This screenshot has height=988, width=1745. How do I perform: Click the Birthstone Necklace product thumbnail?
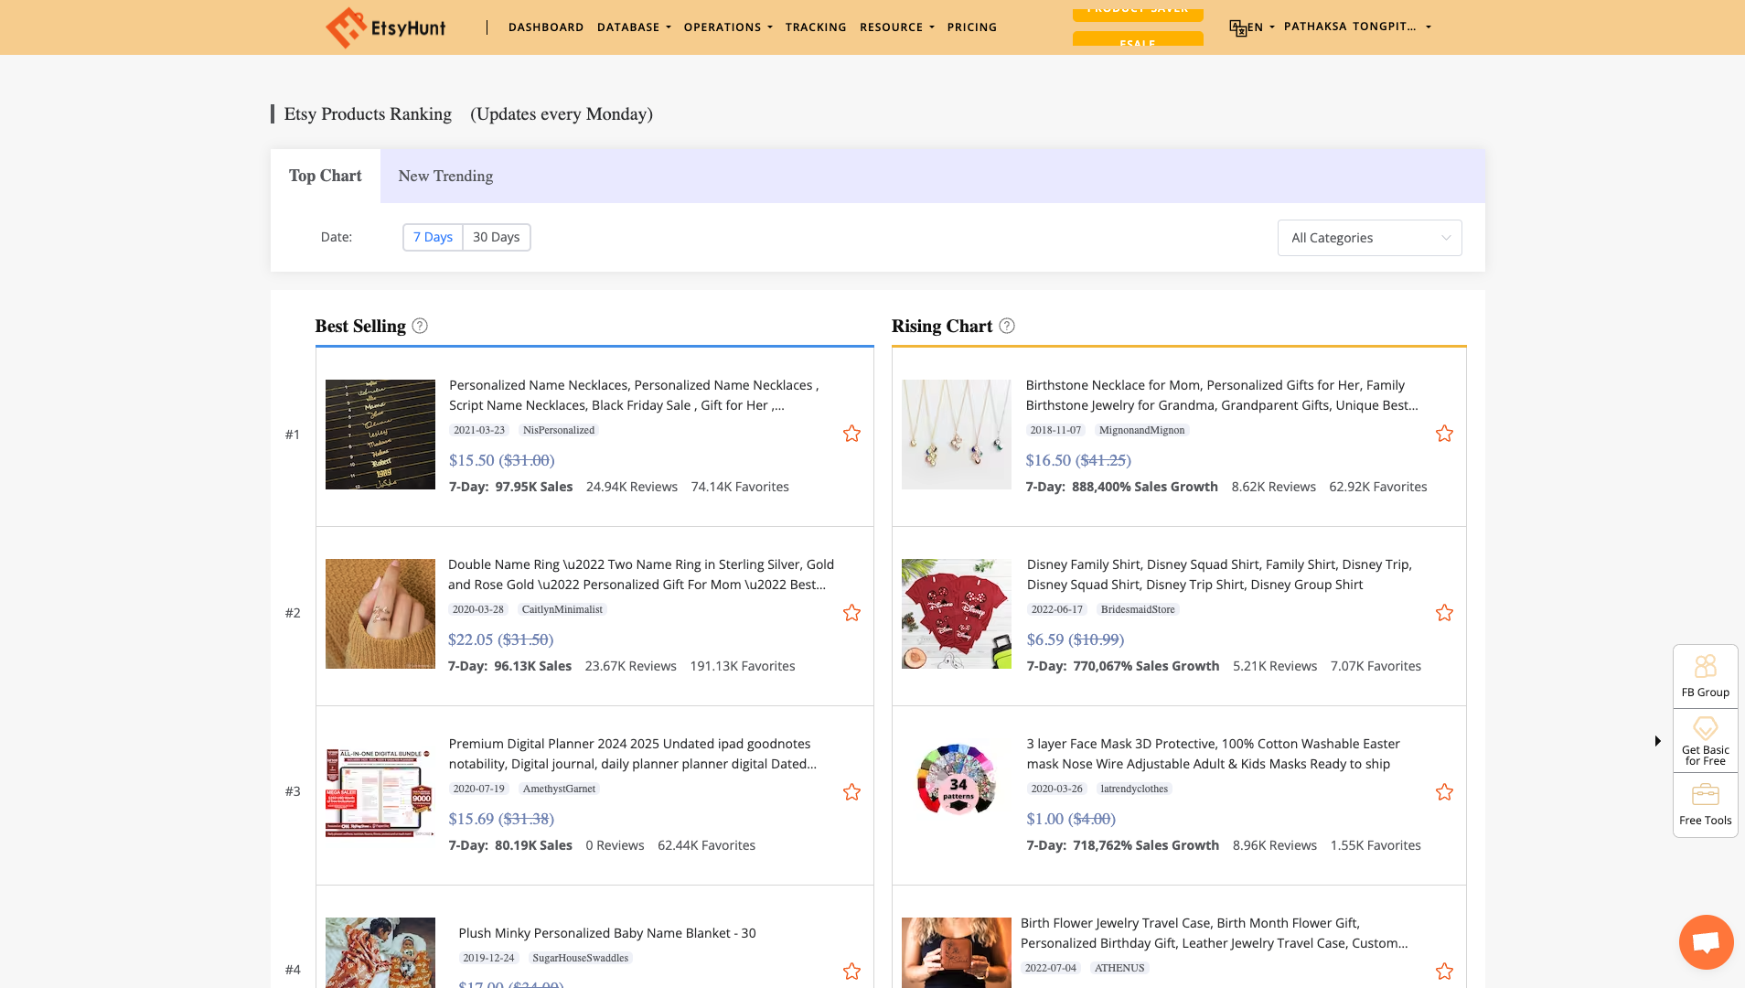click(956, 434)
